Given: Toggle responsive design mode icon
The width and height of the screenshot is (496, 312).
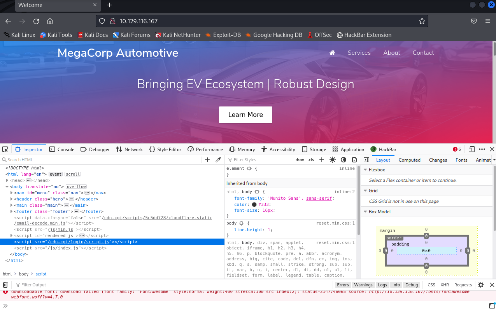Looking at the screenshot, I should tap(471, 149).
